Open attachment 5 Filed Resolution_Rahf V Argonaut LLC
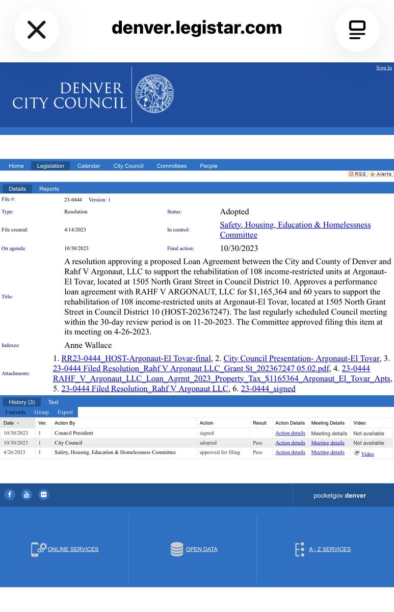394x612 pixels. (x=145, y=389)
